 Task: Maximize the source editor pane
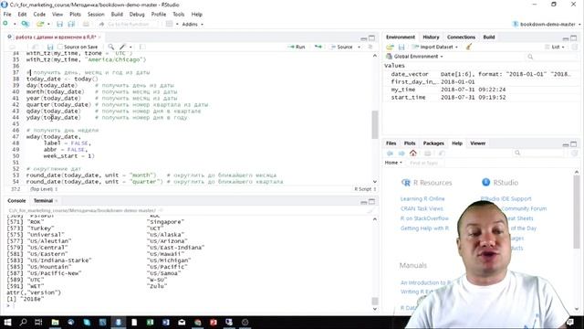click(x=371, y=38)
